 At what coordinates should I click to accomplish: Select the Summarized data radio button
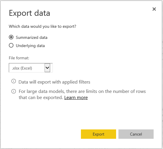click(x=11, y=37)
